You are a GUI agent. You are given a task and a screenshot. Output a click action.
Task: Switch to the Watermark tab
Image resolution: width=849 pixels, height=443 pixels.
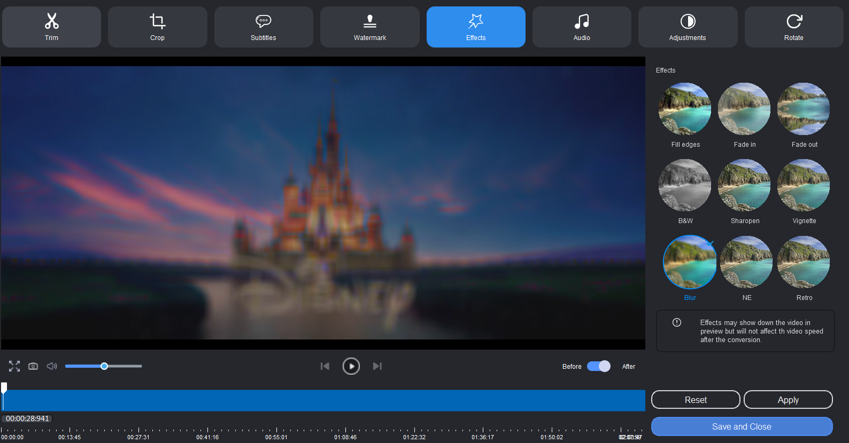[x=369, y=27]
